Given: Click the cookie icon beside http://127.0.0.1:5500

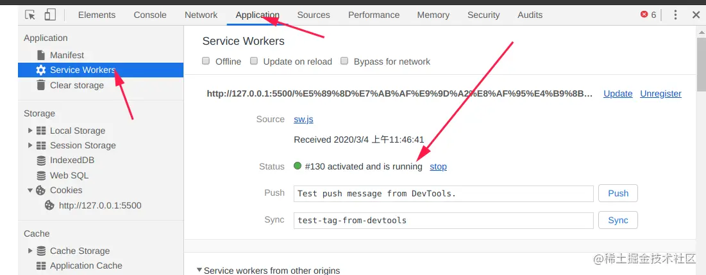Looking at the screenshot, I should (49, 205).
